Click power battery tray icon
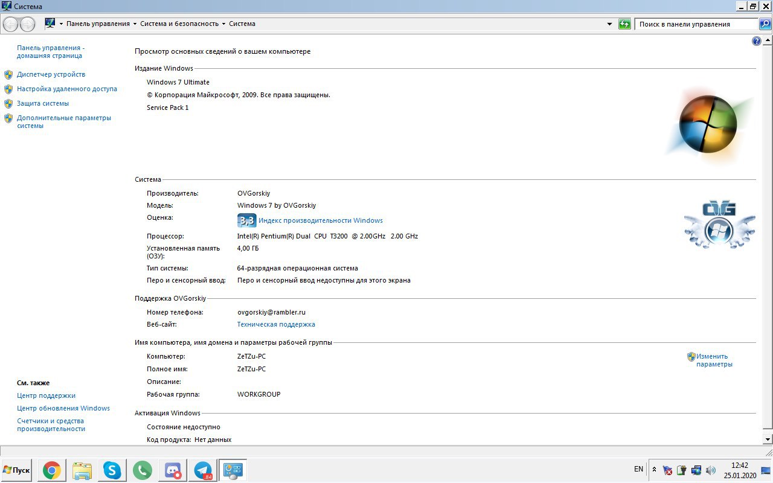This screenshot has height=483, width=773. pyautogui.click(x=682, y=470)
